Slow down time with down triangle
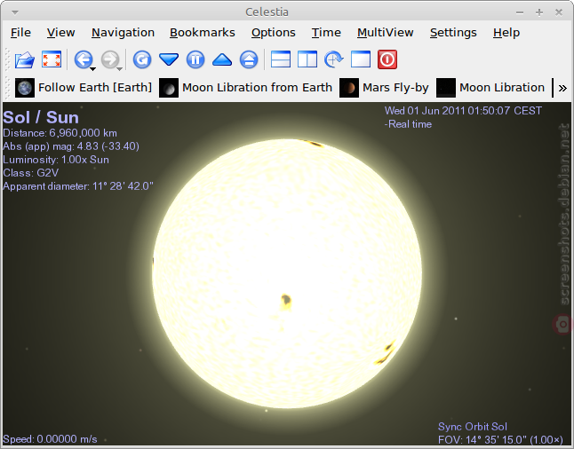 [x=169, y=59]
